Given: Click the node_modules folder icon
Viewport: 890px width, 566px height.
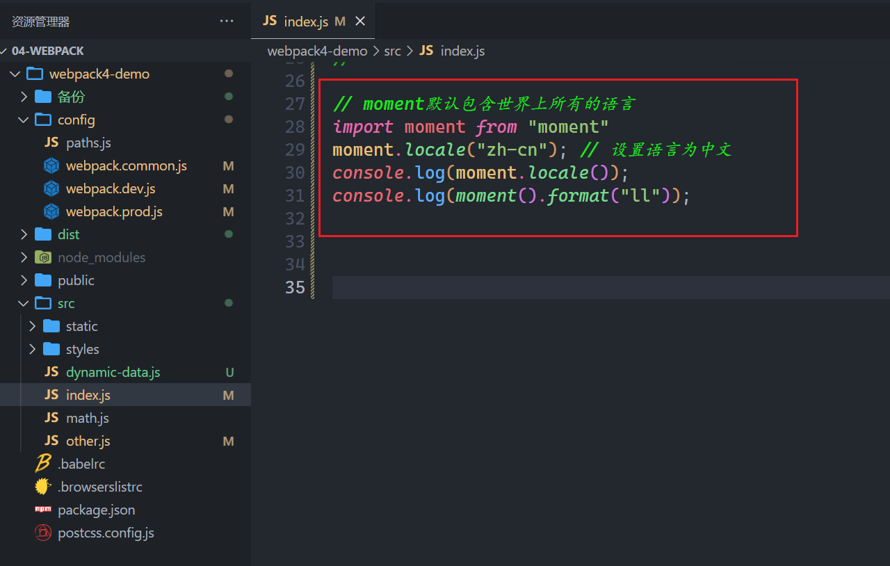Looking at the screenshot, I should point(43,257).
